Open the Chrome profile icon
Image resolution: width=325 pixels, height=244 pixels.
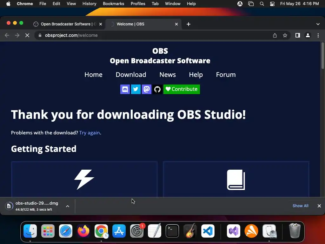308,35
